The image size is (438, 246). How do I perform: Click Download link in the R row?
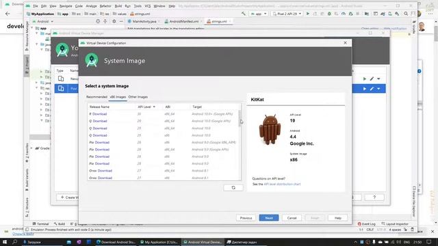pyautogui.click(x=99, y=114)
